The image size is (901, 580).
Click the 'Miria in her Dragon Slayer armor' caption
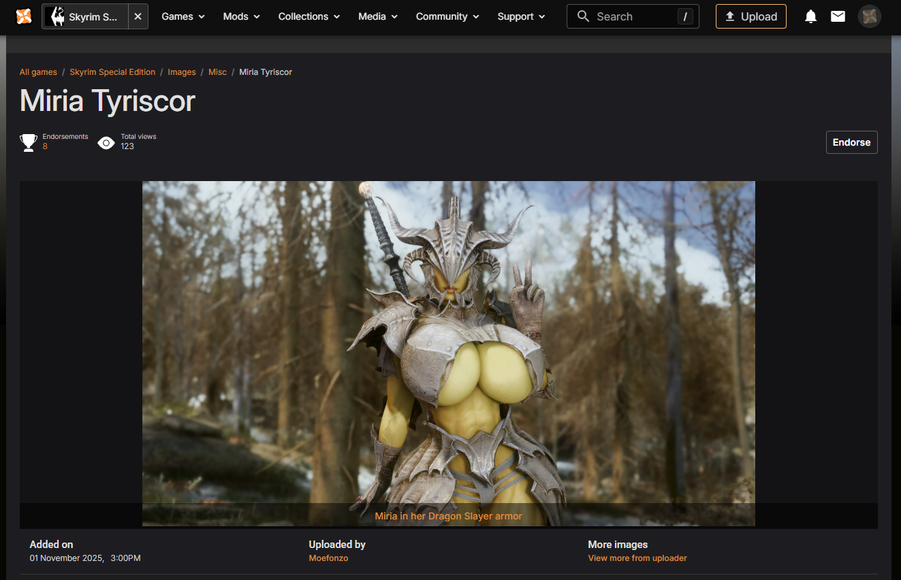click(x=449, y=516)
